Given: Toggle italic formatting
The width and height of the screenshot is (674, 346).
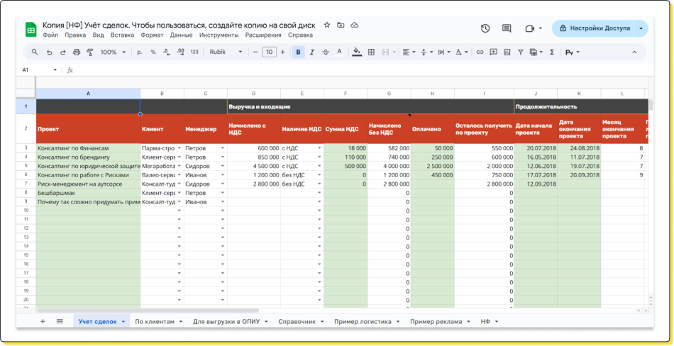Looking at the screenshot, I should pos(311,52).
